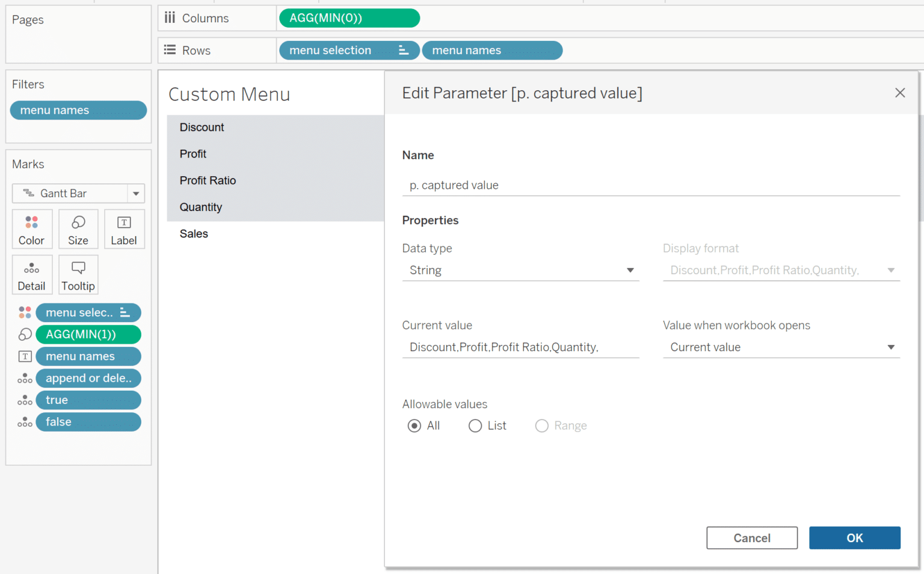The image size is (924, 574).
Task: Open Tooltip property on the Marks card
Action: click(78, 275)
